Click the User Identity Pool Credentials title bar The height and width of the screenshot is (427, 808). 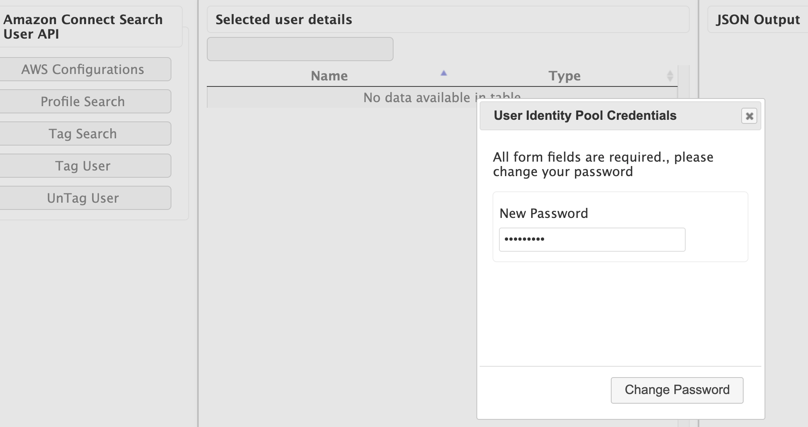pos(585,116)
